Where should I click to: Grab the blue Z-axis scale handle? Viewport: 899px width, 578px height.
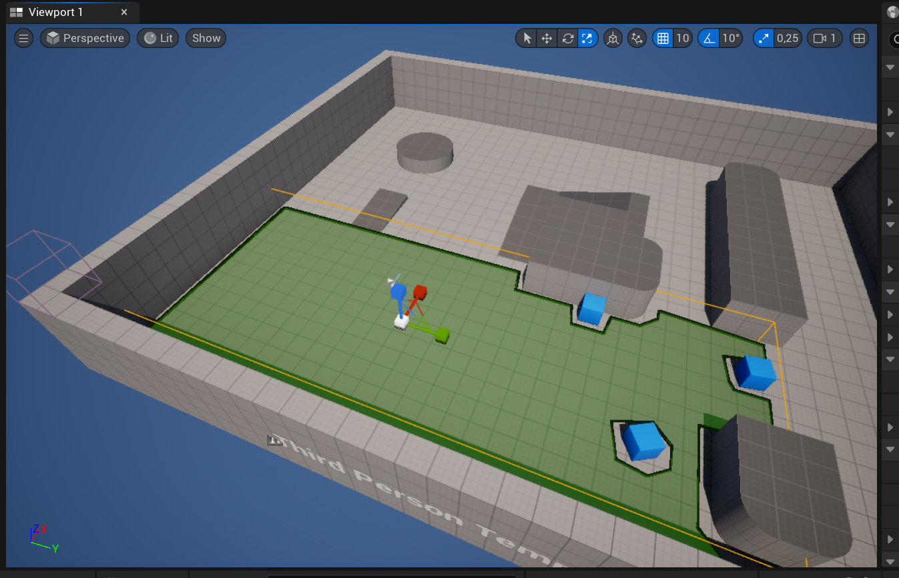pyautogui.click(x=398, y=291)
